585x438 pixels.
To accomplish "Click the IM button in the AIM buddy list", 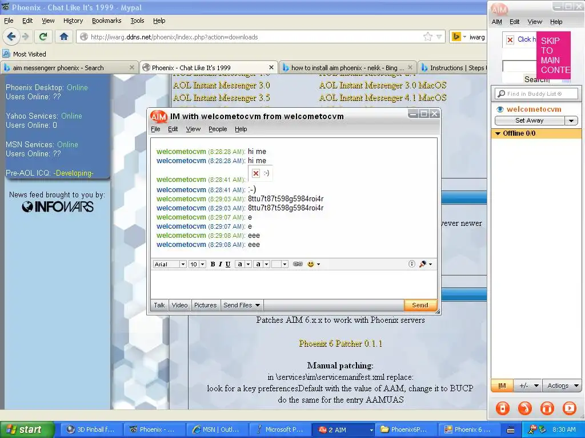I will (502, 386).
